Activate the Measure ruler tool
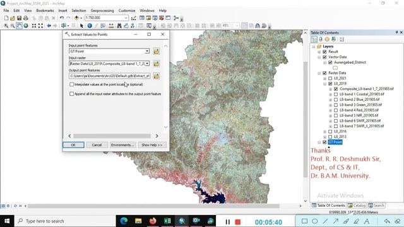This screenshot has height=227, width=404. pos(111,26)
